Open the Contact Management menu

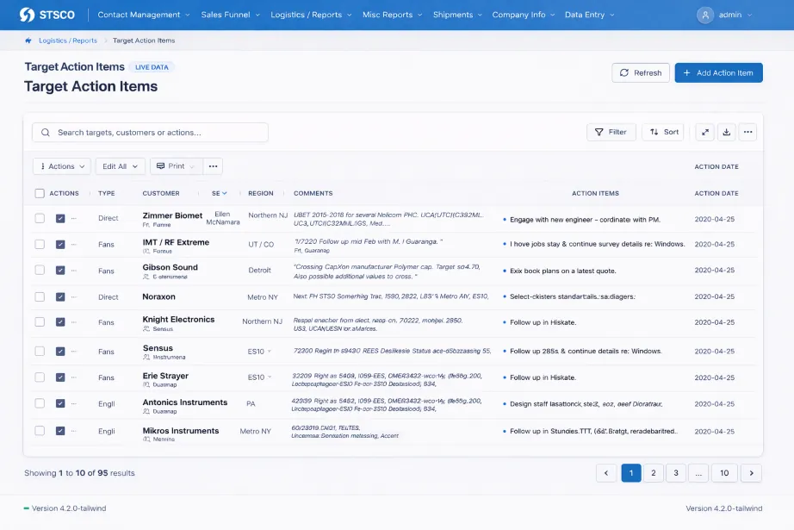click(144, 15)
